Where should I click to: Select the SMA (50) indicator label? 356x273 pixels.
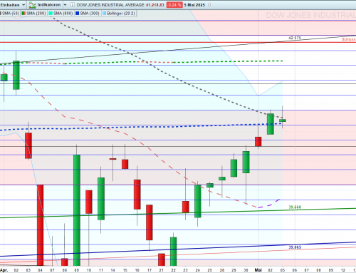coord(11,14)
